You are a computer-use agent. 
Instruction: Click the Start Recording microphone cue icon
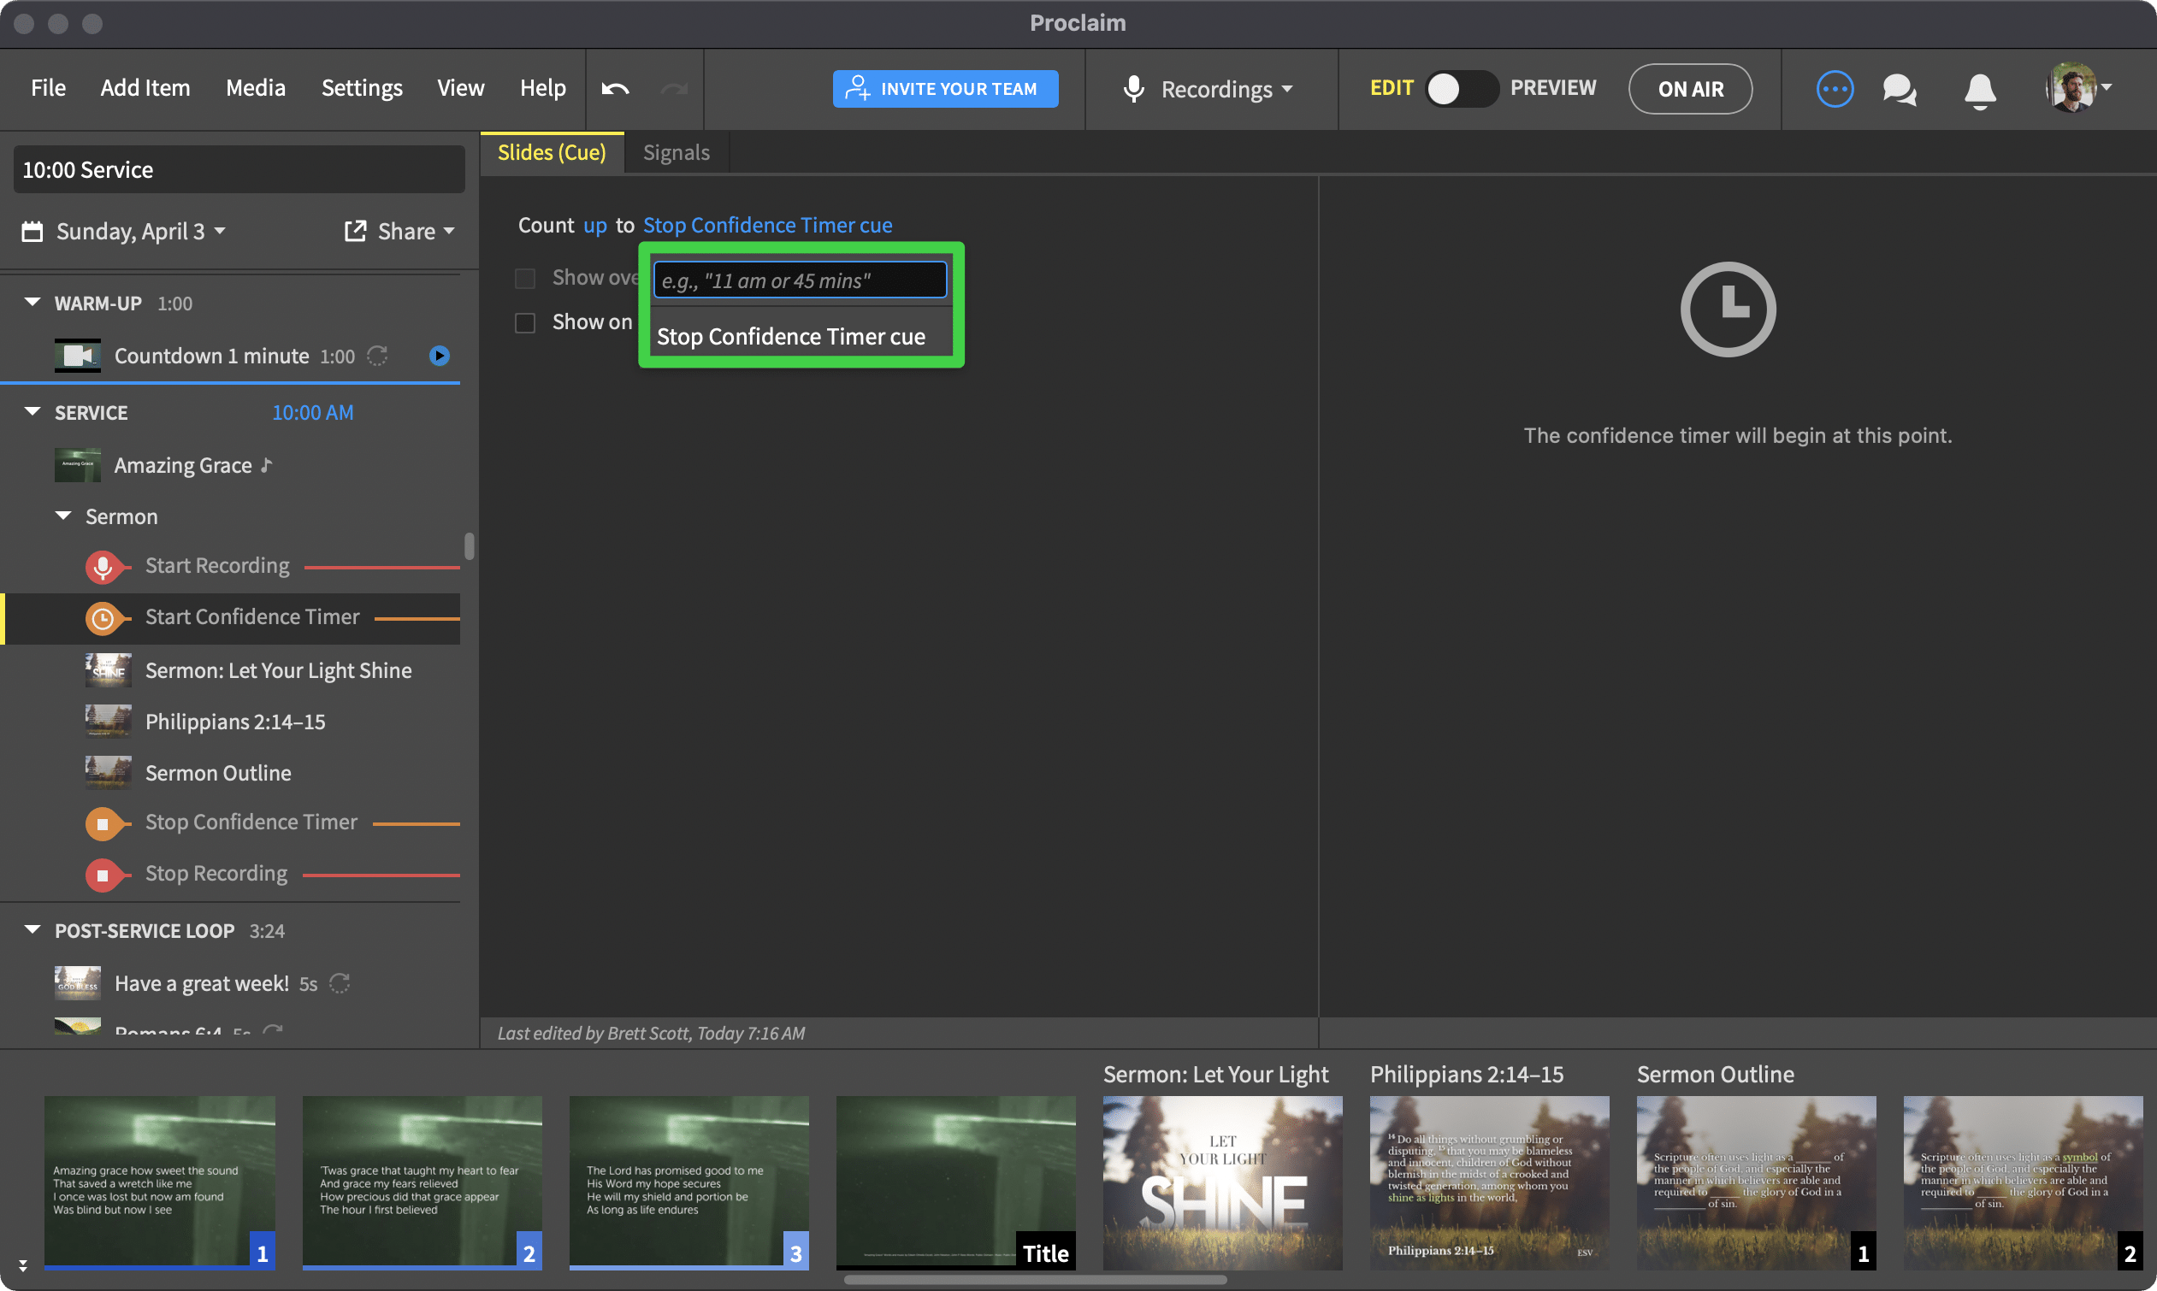click(103, 566)
